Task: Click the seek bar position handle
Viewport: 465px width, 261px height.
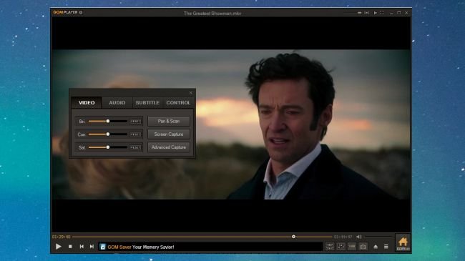Action: pyautogui.click(x=293, y=237)
